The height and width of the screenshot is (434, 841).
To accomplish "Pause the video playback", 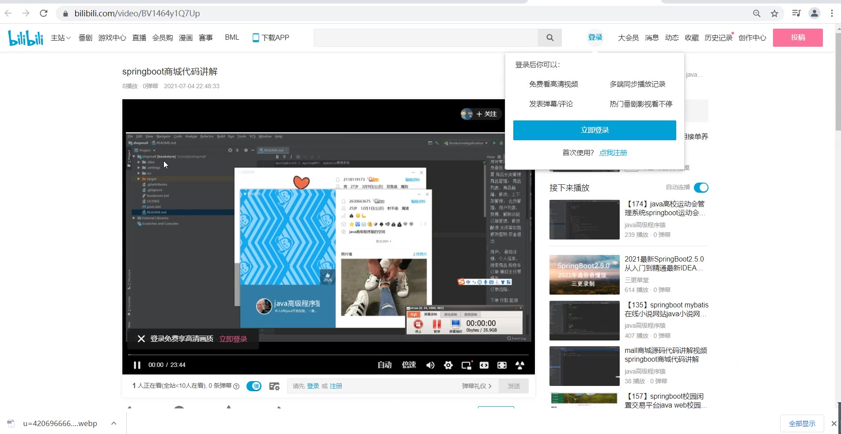I will pyautogui.click(x=137, y=365).
